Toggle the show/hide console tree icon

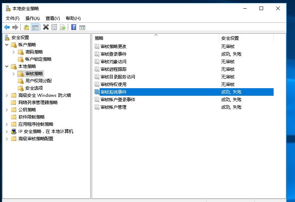coord(35,27)
